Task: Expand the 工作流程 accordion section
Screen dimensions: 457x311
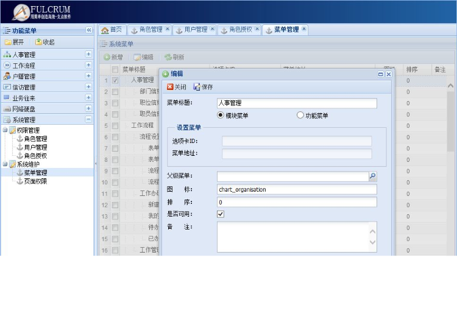Action: coord(88,65)
